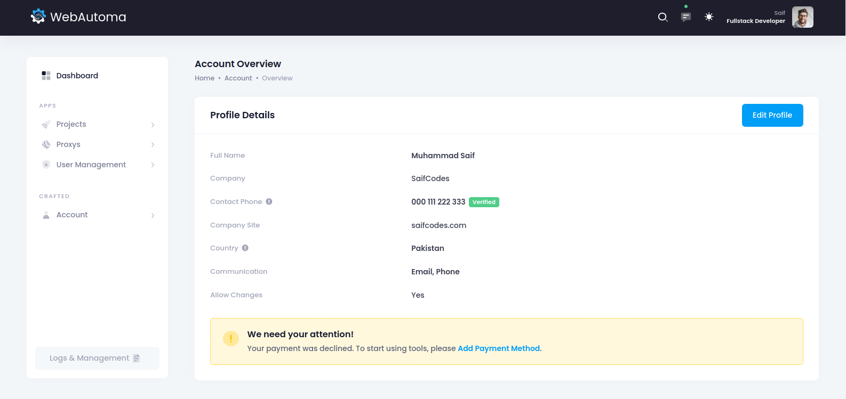Expand the Proxys submenu arrow
The height and width of the screenshot is (399, 846).
153,144
